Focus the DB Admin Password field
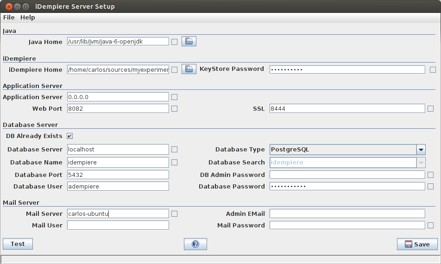Screen dimensions: 441x264 [x=347, y=175]
